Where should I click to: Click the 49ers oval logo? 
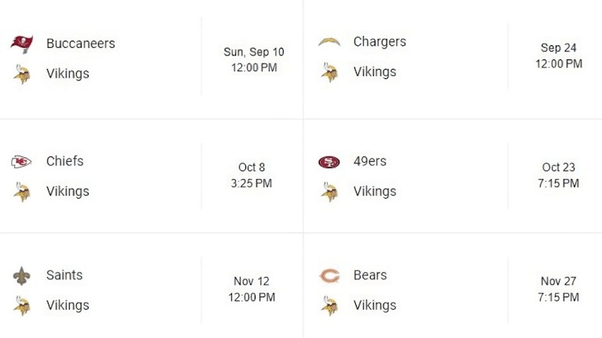click(x=329, y=162)
